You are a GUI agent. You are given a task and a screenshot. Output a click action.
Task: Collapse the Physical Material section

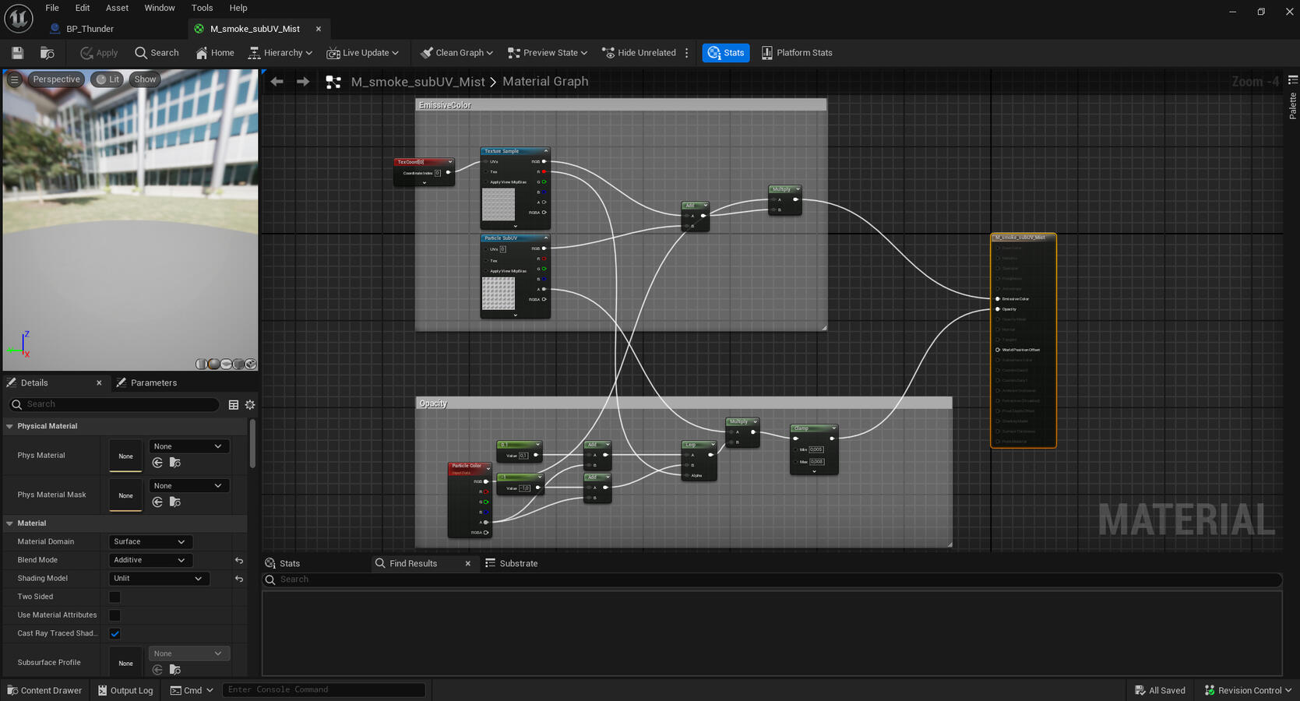pyautogui.click(x=10, y=427)
